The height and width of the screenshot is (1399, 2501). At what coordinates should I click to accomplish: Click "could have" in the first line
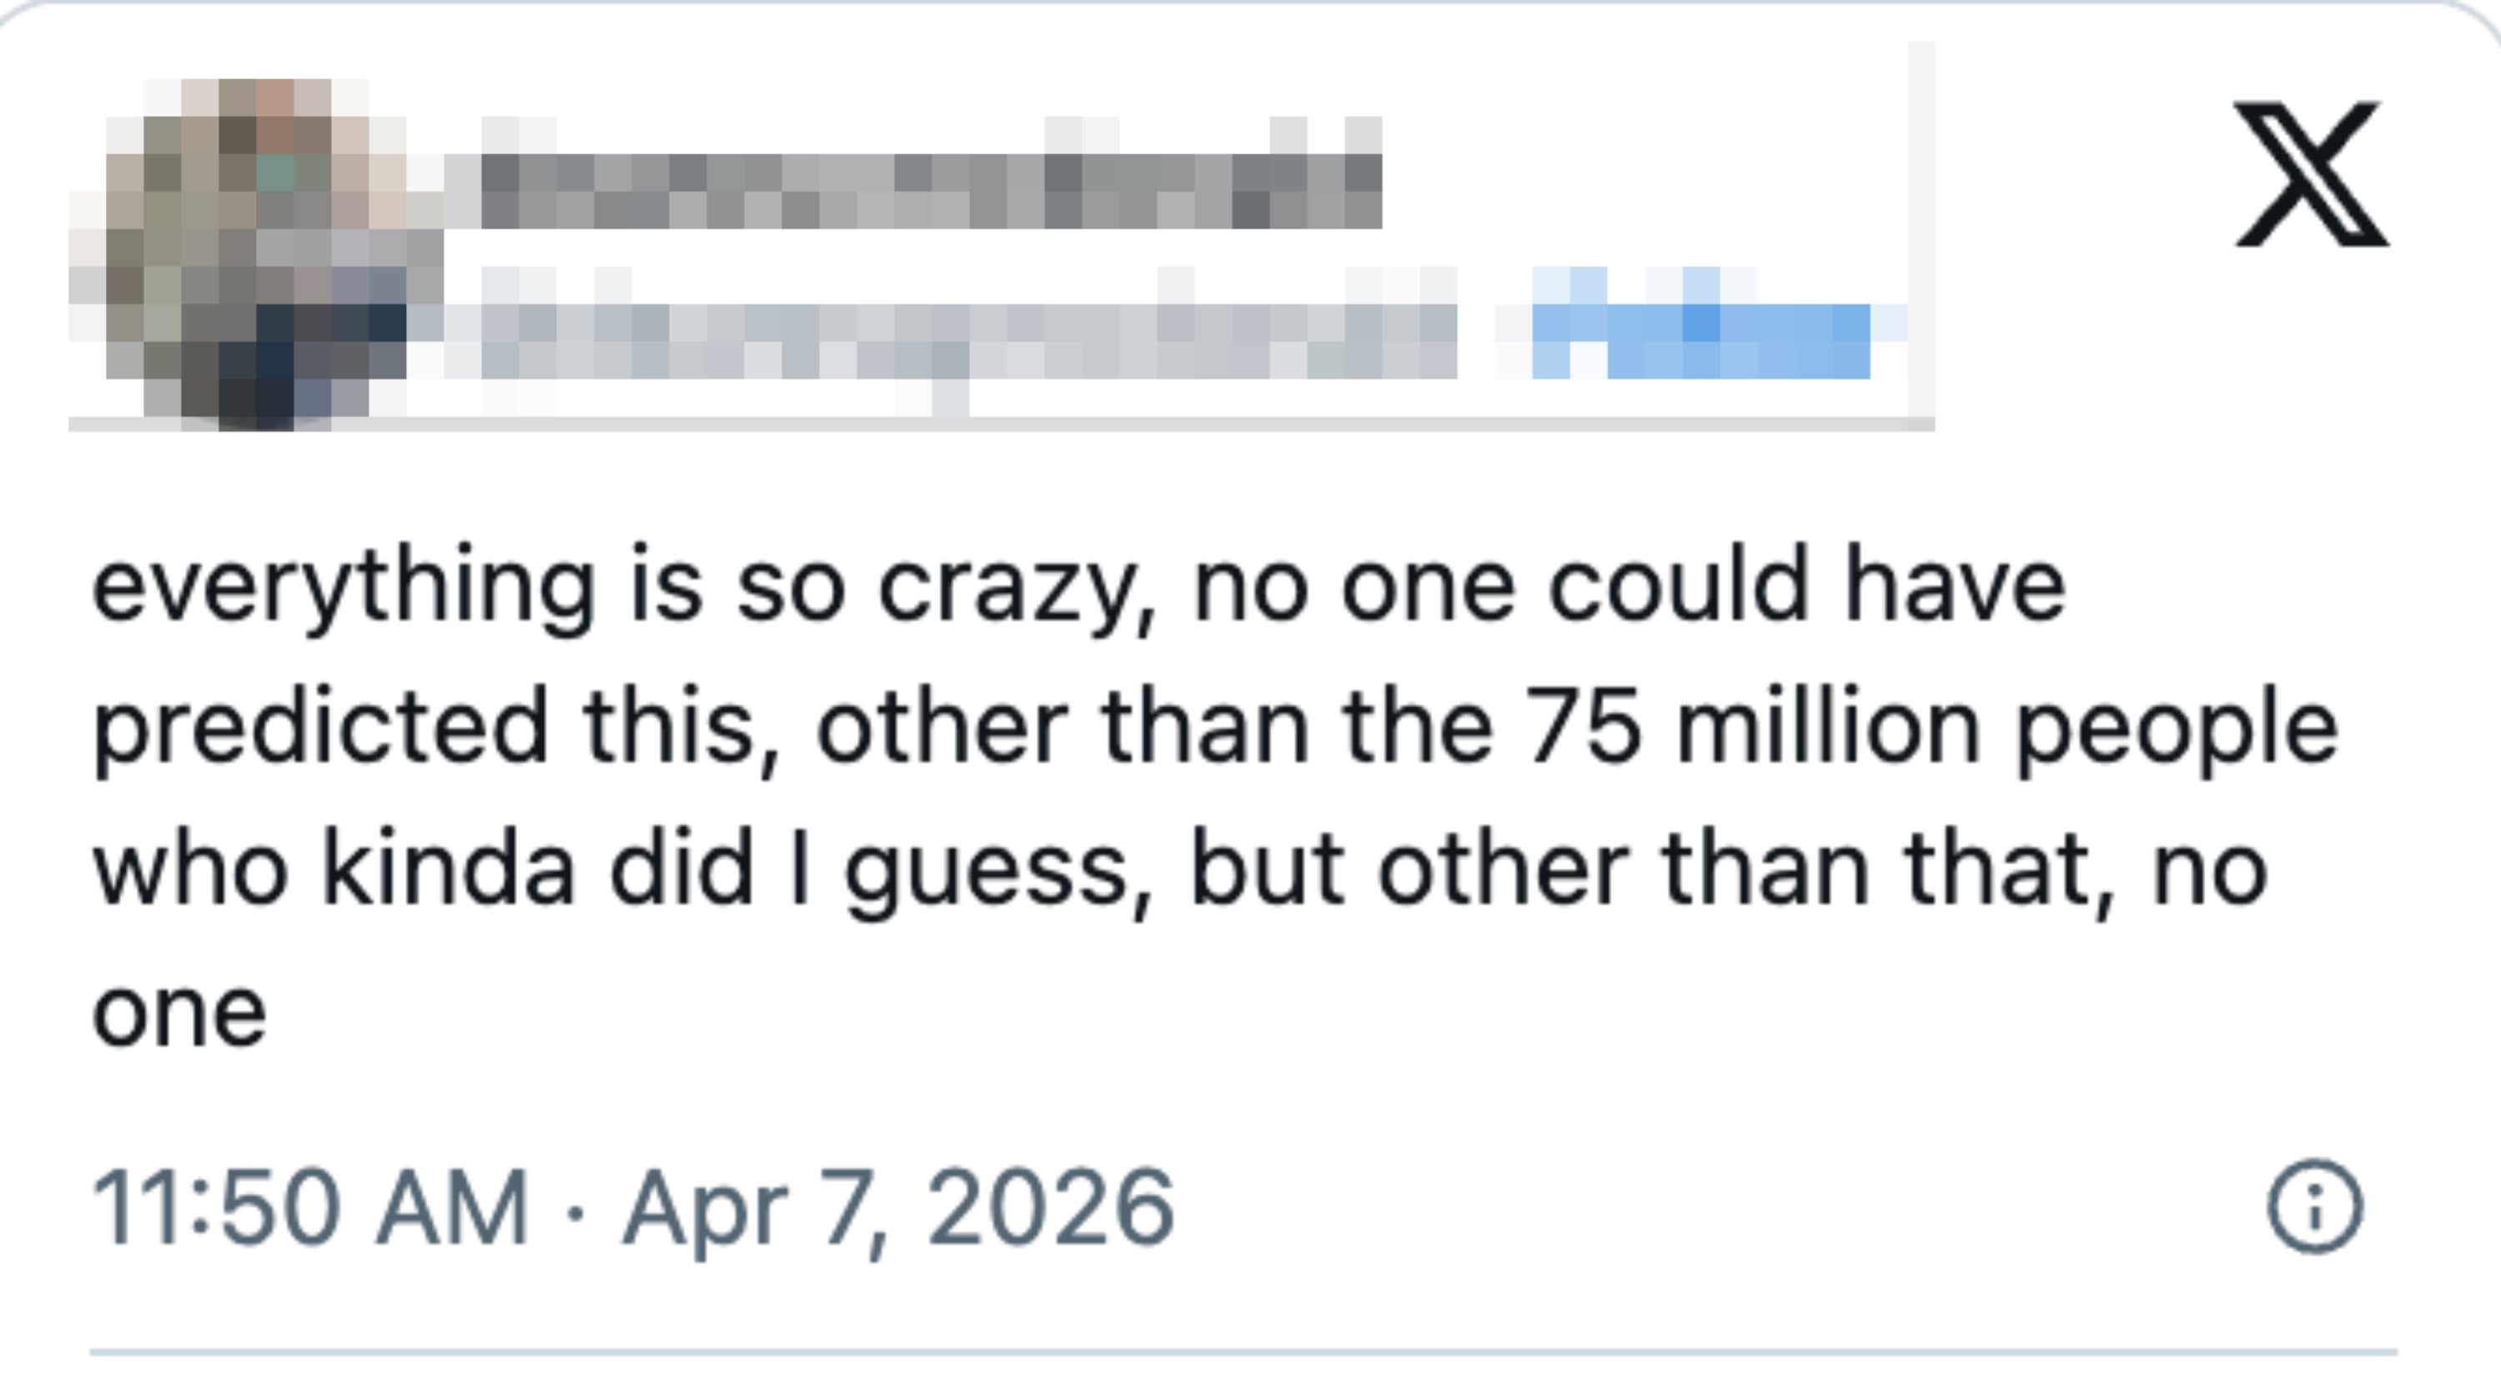pyautogui.click(x=1805, y=588)
